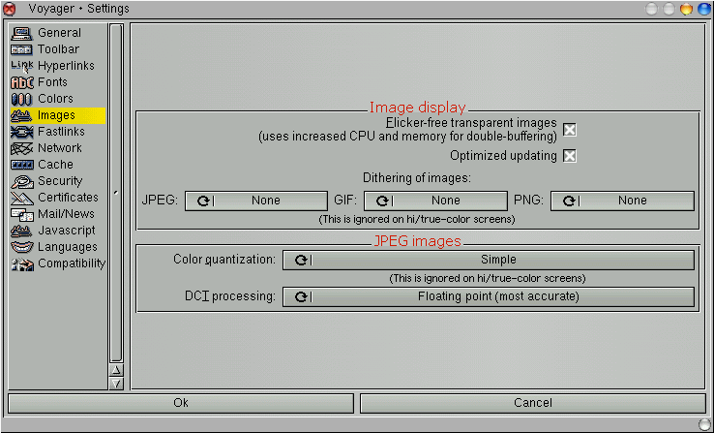Click the Network web icon
The width and height of the screenshot is (714, 433).
coord(21,148)
